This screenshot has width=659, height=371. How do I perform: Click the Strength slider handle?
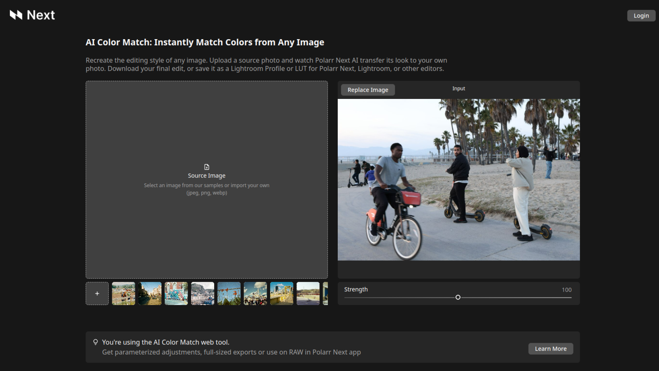point(458,297)
